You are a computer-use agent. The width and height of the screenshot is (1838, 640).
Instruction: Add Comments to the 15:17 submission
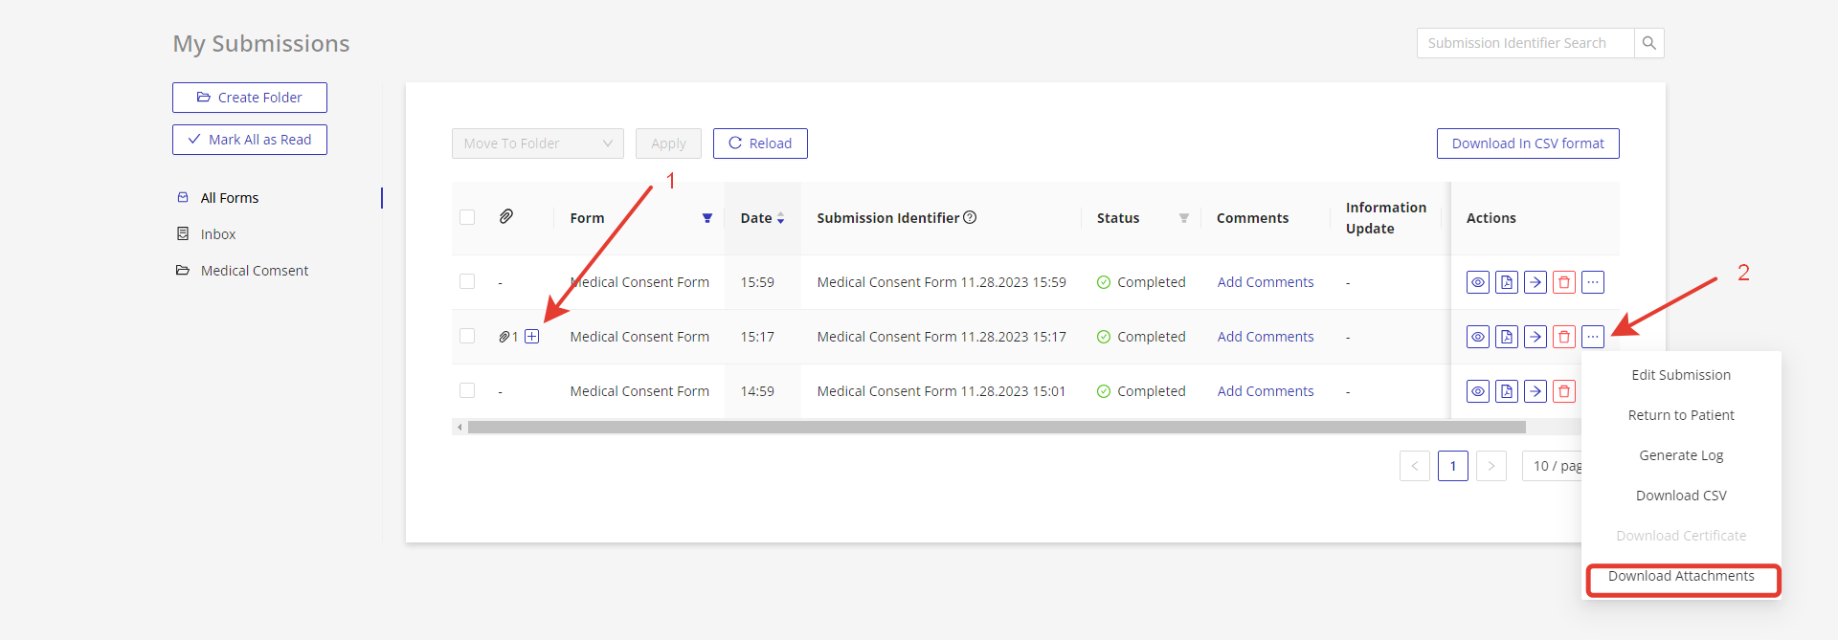click(x=1266, y=337)
